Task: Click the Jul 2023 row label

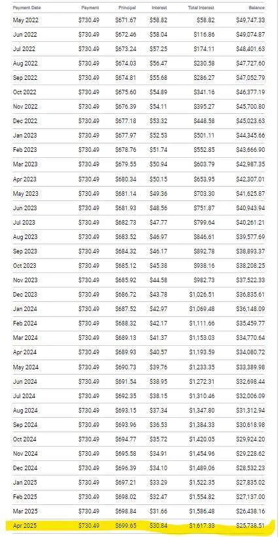Action: pyautogui.click(x=24, y=222)
